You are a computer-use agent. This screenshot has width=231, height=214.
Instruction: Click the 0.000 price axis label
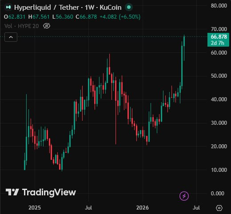218,193
